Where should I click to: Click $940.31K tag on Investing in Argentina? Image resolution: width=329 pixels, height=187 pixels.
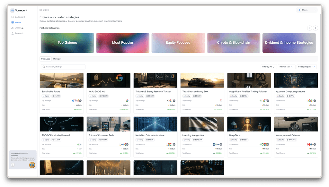tap(198, 140)
